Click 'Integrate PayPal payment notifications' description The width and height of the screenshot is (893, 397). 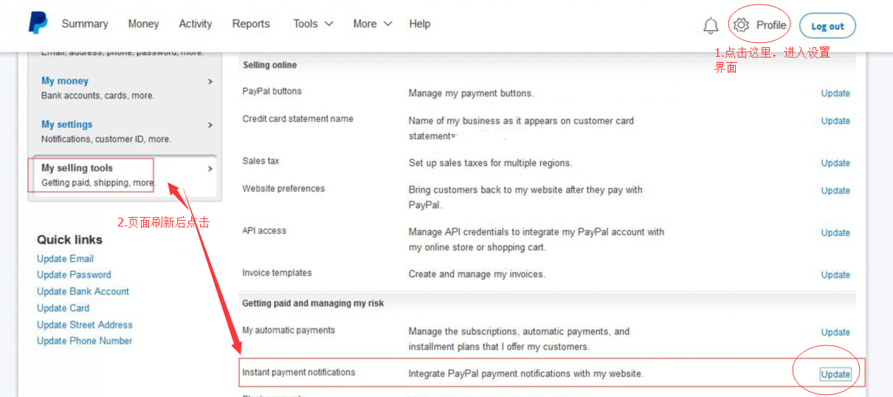pyautogui.click(x=526, y=374)
